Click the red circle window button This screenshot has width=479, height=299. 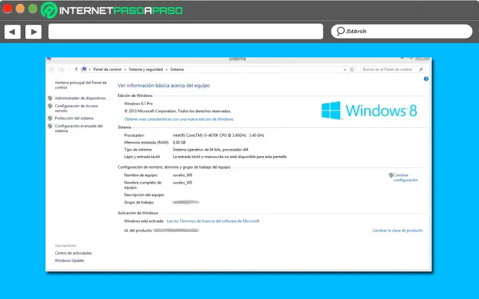click(x=7, y=8)
